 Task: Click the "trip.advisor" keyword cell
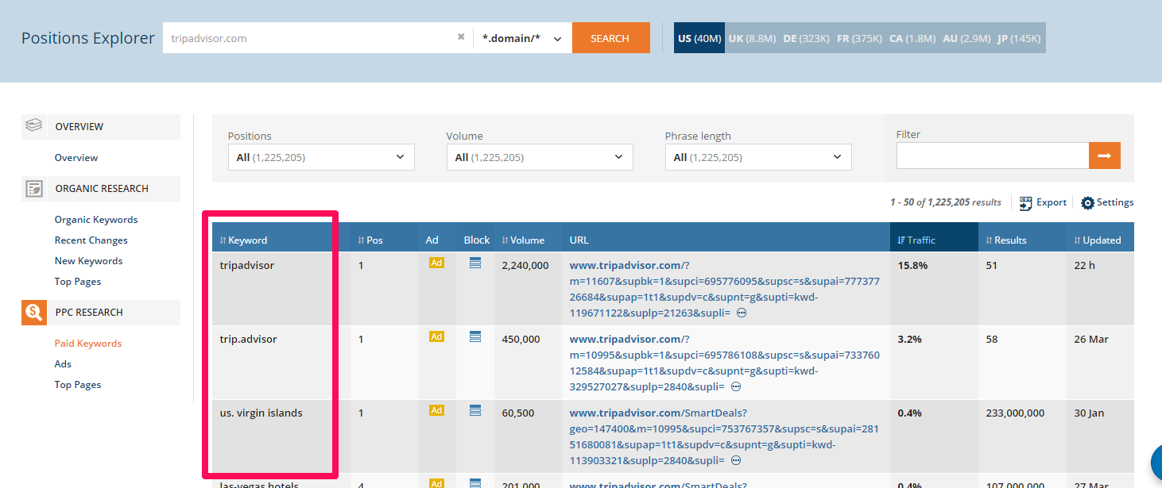point(248,339)
